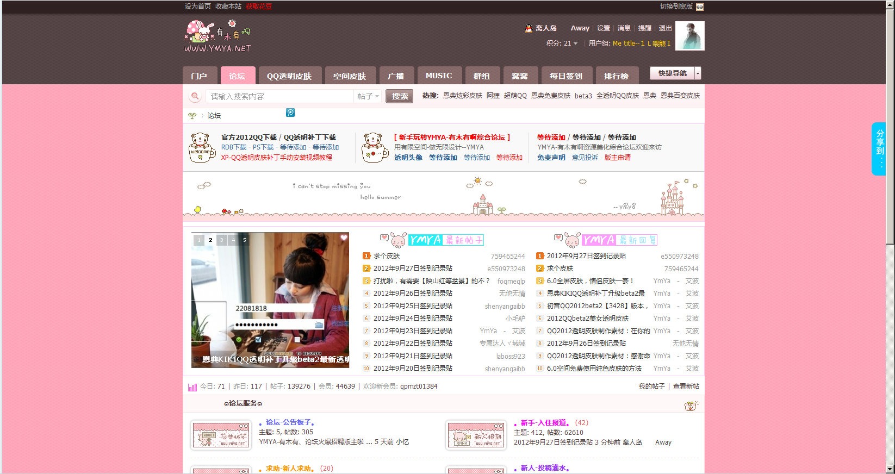Click the blue P icon near breadcrumb
Image resolution: width=895 pixels, height=474 pixels.
coord(290,113)
